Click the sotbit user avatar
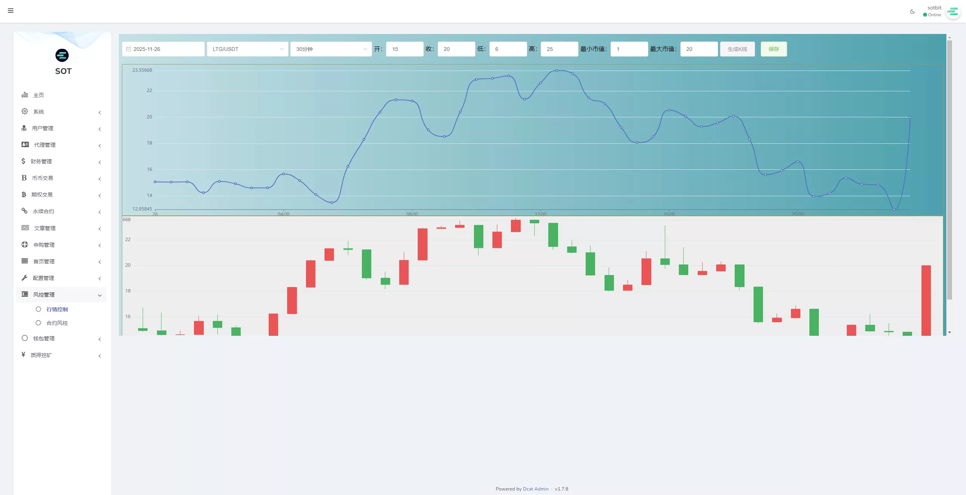The height and width of the screenshot is (495, 966). coord(953,12)
